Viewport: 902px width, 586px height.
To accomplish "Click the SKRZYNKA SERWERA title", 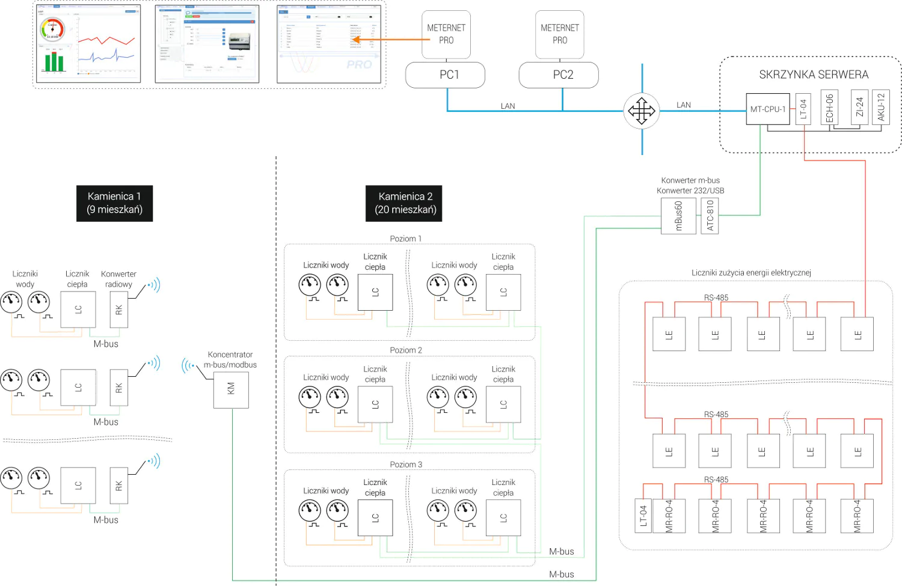I will 814,75.
